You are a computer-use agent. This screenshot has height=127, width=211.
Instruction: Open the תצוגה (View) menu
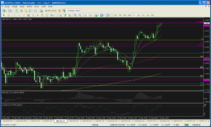[15, 6]
